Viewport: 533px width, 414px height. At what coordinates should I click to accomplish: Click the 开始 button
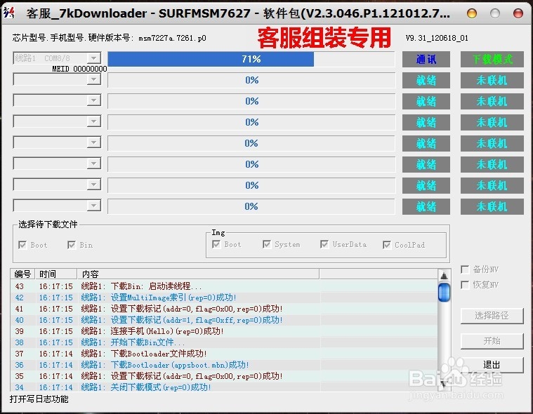click(x=492, y=340)
